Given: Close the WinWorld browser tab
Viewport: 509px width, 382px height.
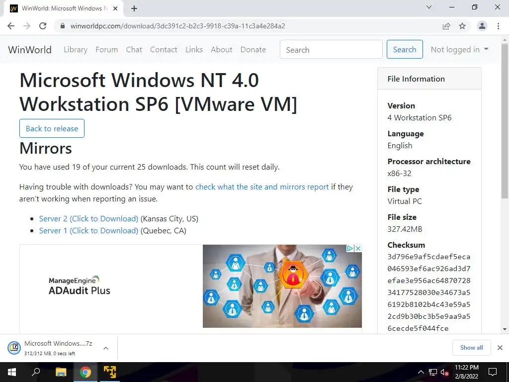Looking at the screenshot, I should (x=115, y=8).
